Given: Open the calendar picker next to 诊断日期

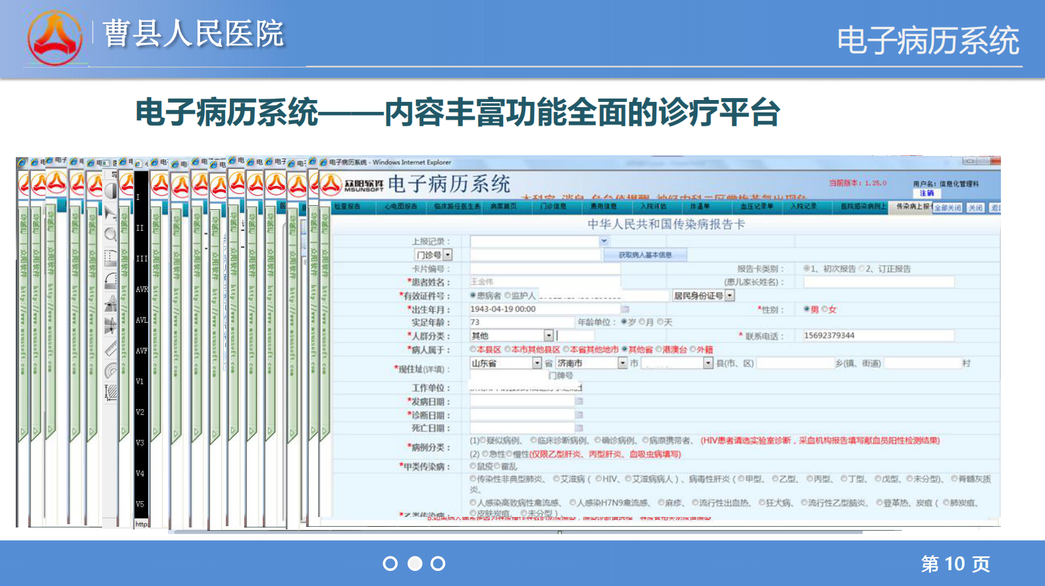Looking at the screenshot, I should click(x=579, y=415).
